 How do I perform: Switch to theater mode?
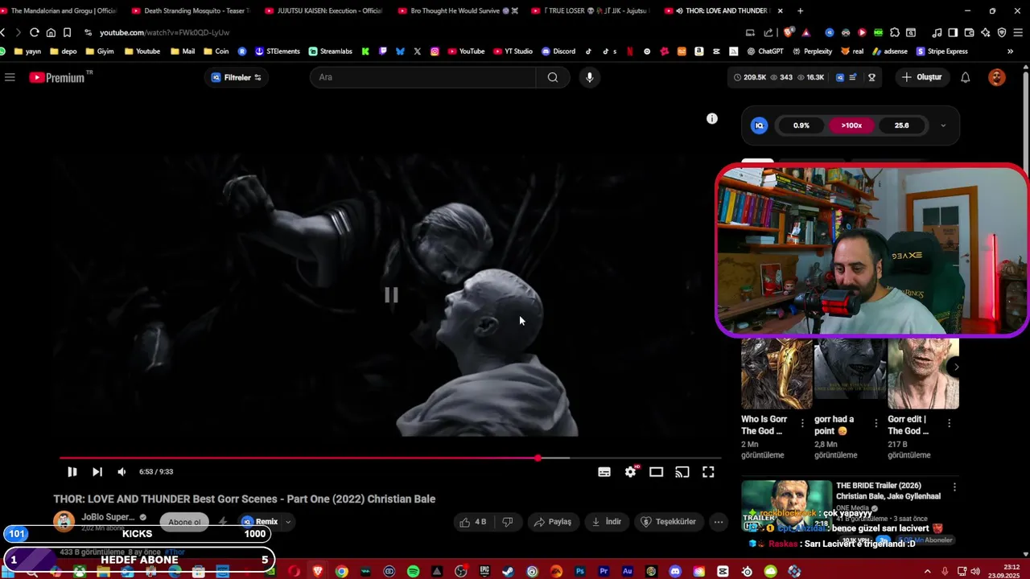(x=657, y=472)
